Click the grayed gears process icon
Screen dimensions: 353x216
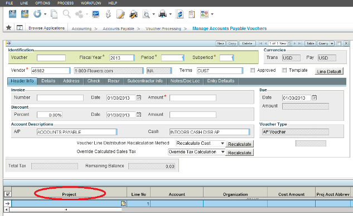click(79, 14)
